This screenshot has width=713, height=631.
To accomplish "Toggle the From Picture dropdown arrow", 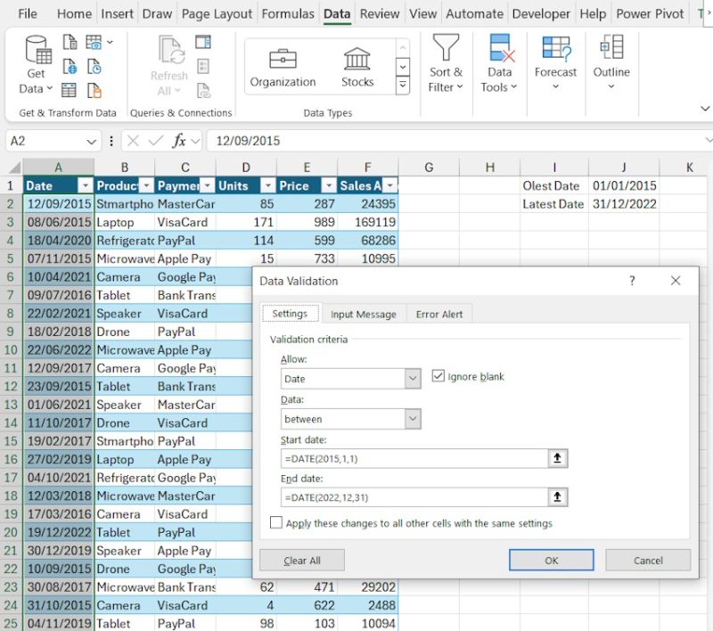I will click(109, 42).
